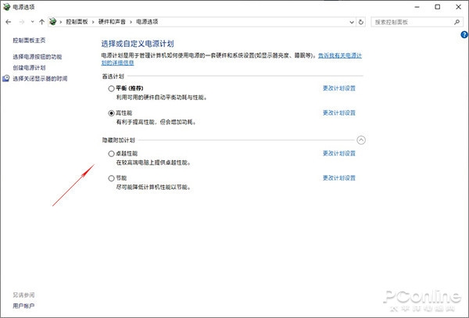Select the 节能 power plan radio button
The height and width of the screenshot is (318, 469).
(111, 179)
